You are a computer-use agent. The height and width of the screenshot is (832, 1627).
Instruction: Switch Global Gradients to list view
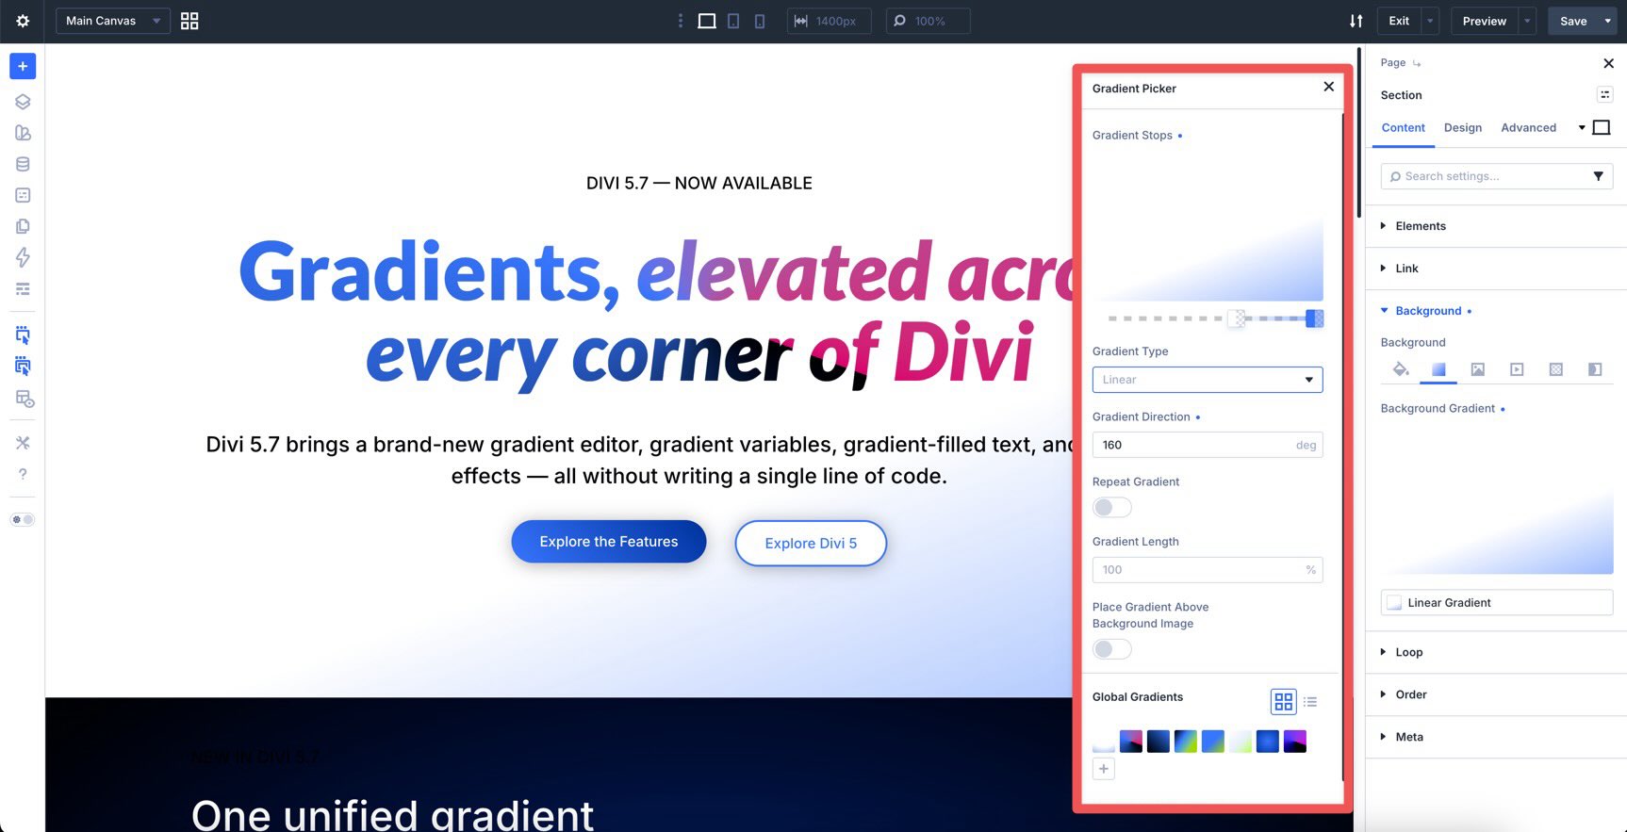click(x=1310, y=702)
